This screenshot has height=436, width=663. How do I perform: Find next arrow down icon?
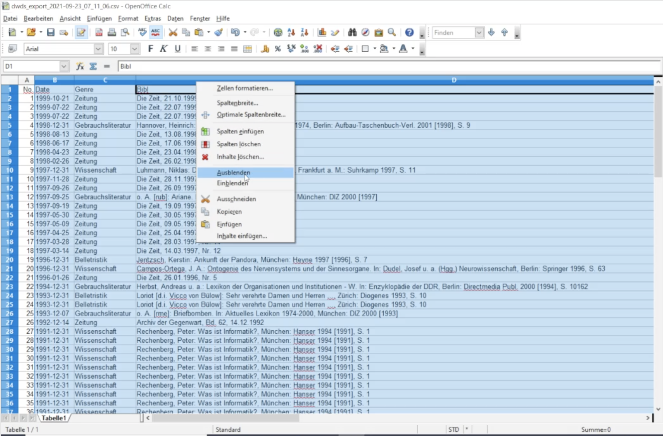pyautogui.click(x=491, y=32)
